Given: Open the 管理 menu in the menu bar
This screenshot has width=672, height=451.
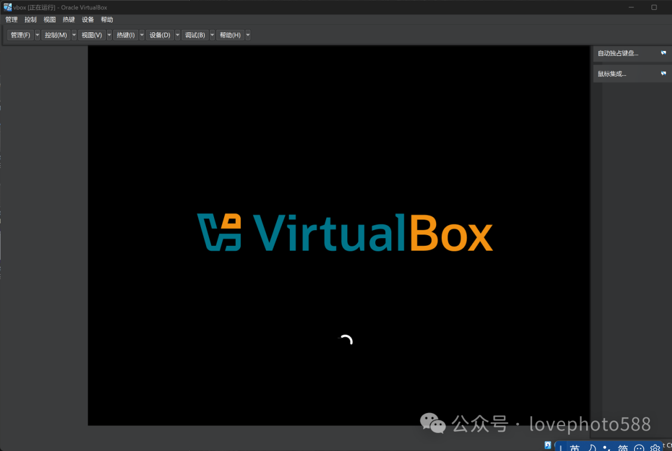Looking at the screenshot, I should (12, 20).
